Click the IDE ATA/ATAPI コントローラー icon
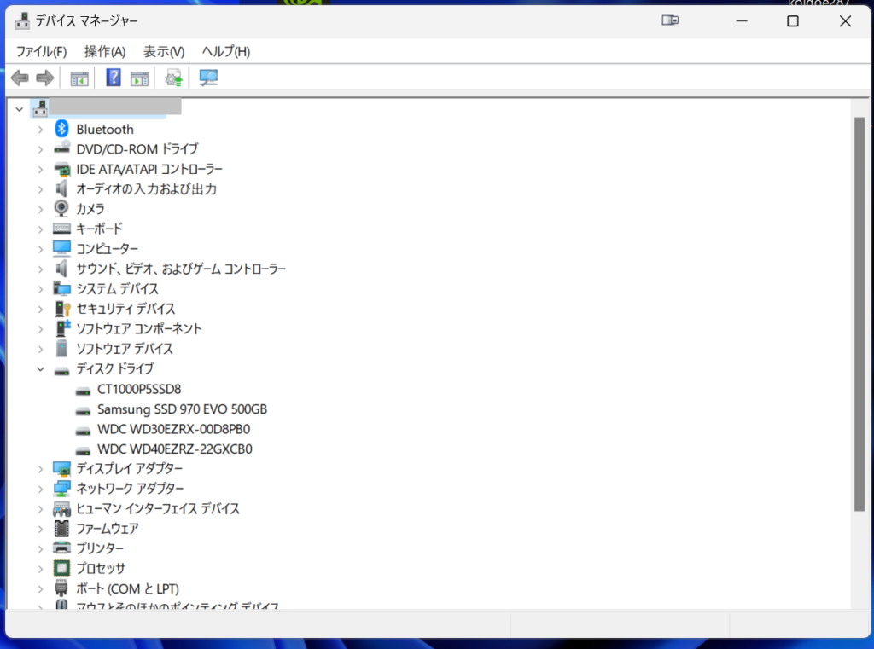Viewport: 874px width, 649px height. pos(61,169)
